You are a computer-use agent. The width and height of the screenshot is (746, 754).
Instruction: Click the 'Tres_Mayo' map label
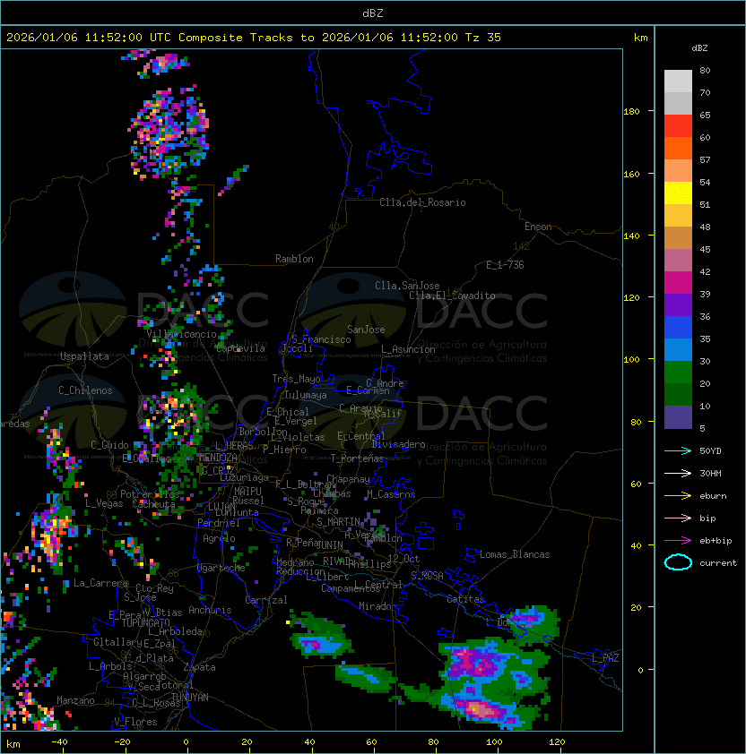[x=296, y=379]
